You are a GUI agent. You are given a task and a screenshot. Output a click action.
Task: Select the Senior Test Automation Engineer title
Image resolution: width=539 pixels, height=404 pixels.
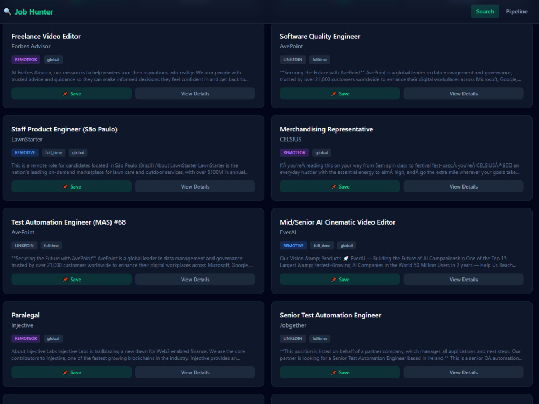click(330, 315)
